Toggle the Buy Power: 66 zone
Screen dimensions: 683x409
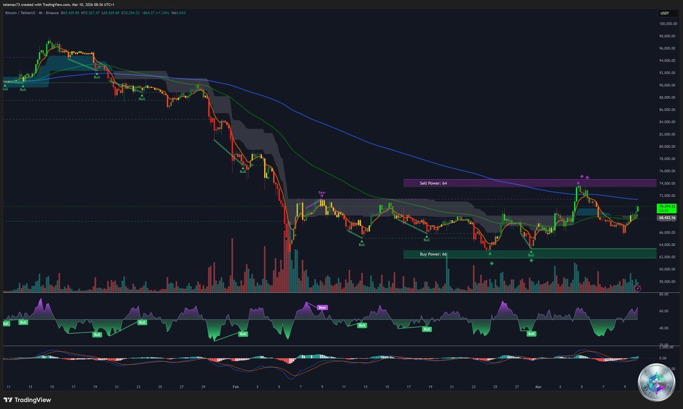click(x=433, y=254)
